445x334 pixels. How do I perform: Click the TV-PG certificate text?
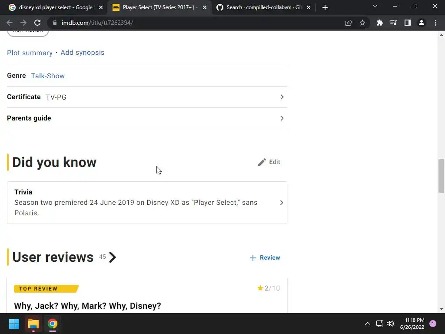[56, 97]
